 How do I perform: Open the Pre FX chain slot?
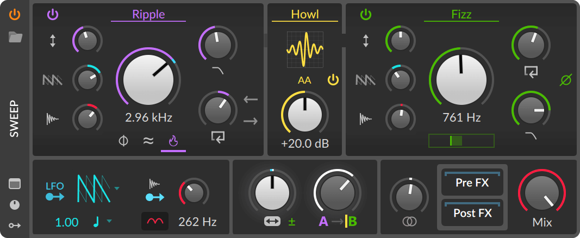coord(471,183)
